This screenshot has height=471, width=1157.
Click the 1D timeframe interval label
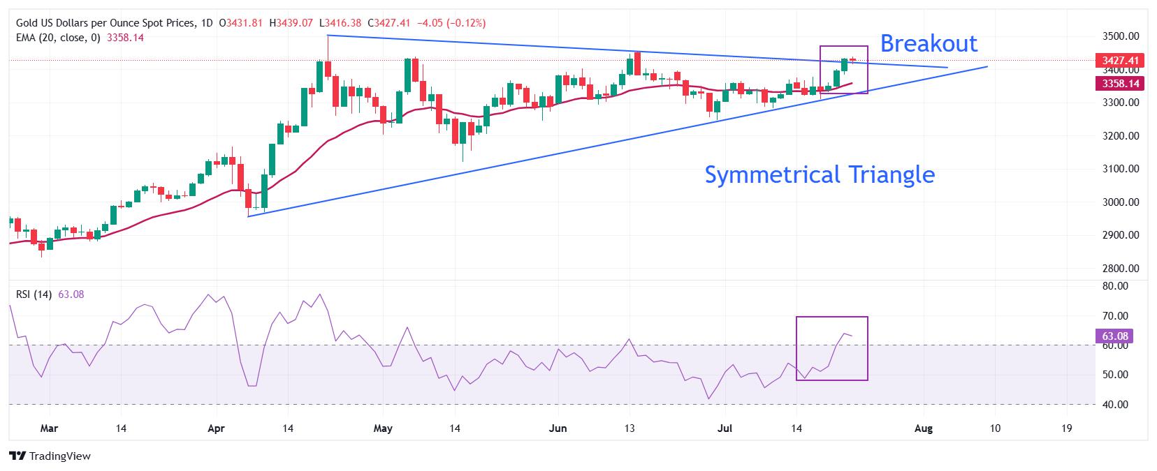pyautogui.click(x=206, y=23)
